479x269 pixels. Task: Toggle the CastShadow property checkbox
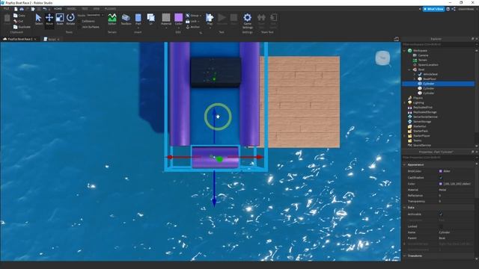tap(441, 177)
